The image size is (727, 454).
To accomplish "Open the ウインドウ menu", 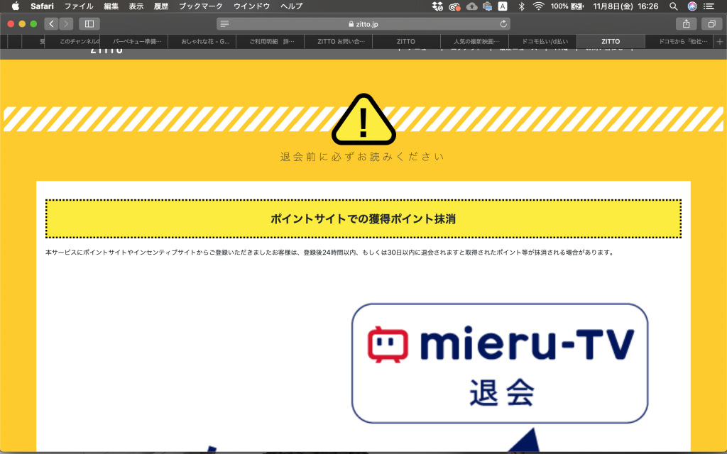I will (x=252, y=6).
